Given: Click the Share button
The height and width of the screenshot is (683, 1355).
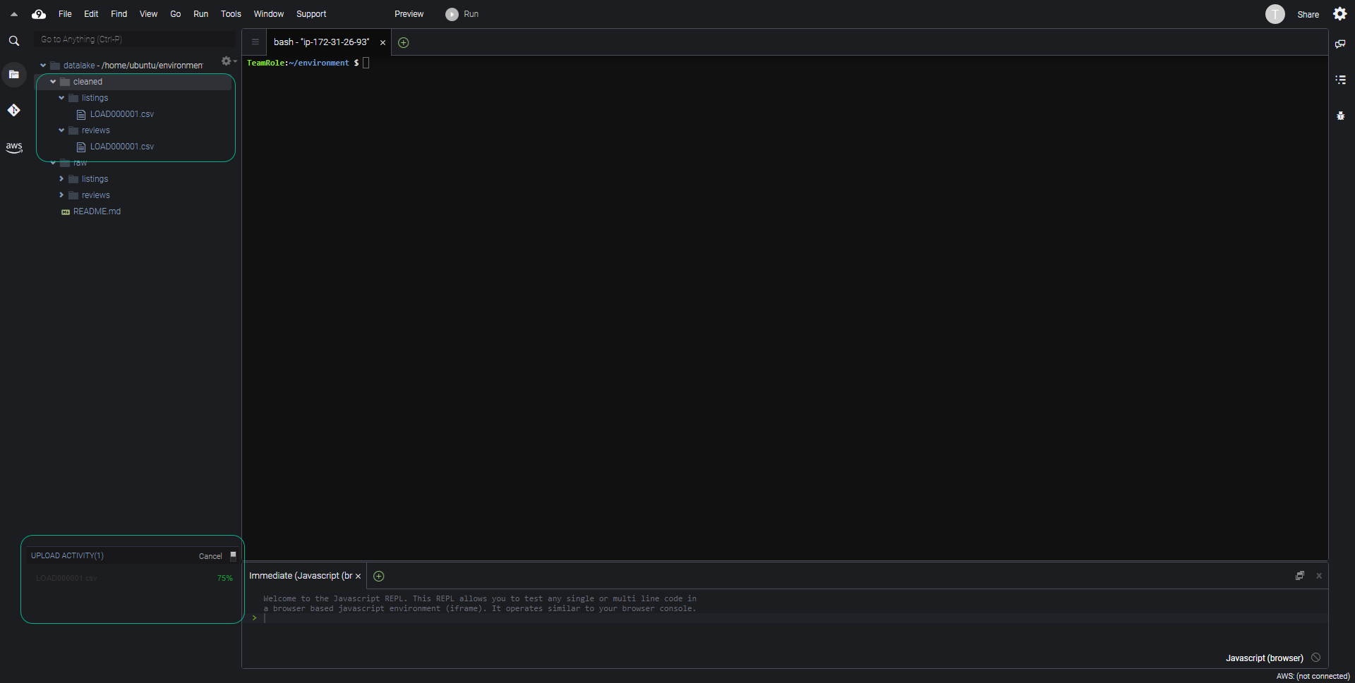Looking at the screenshot, I should coord(1308,15).
